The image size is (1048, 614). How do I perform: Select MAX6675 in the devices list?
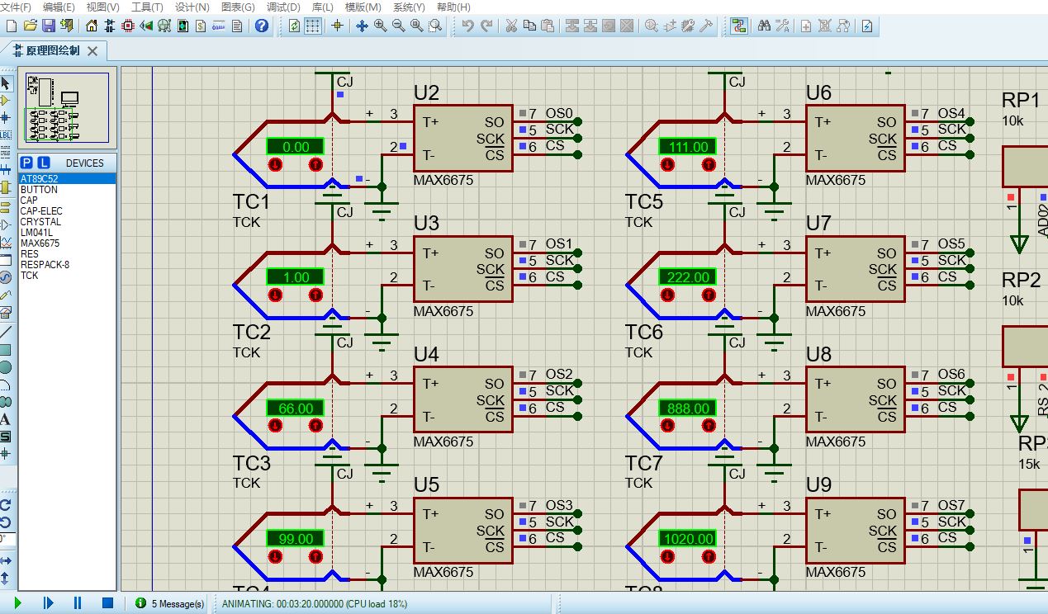67,243
